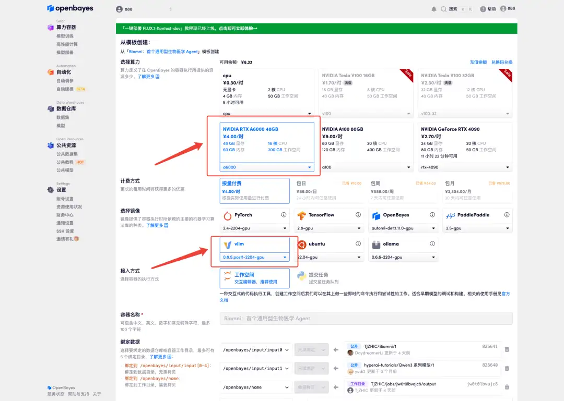Open the a100 version dropdown
Image resolution: width=564 pixels, height=401 pixels.
366,167
